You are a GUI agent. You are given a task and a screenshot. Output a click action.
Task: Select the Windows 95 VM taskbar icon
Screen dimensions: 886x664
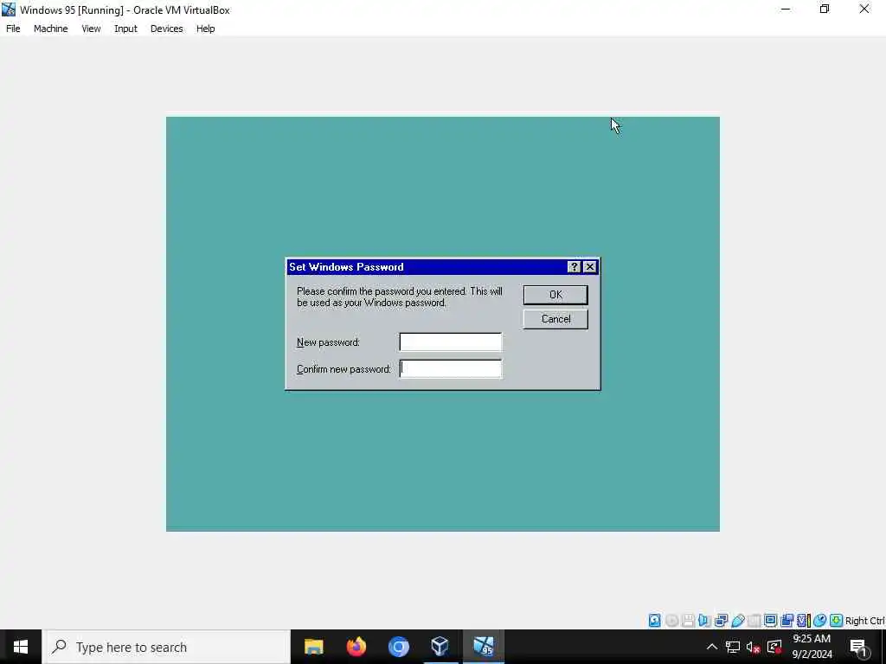pos(483,647)
